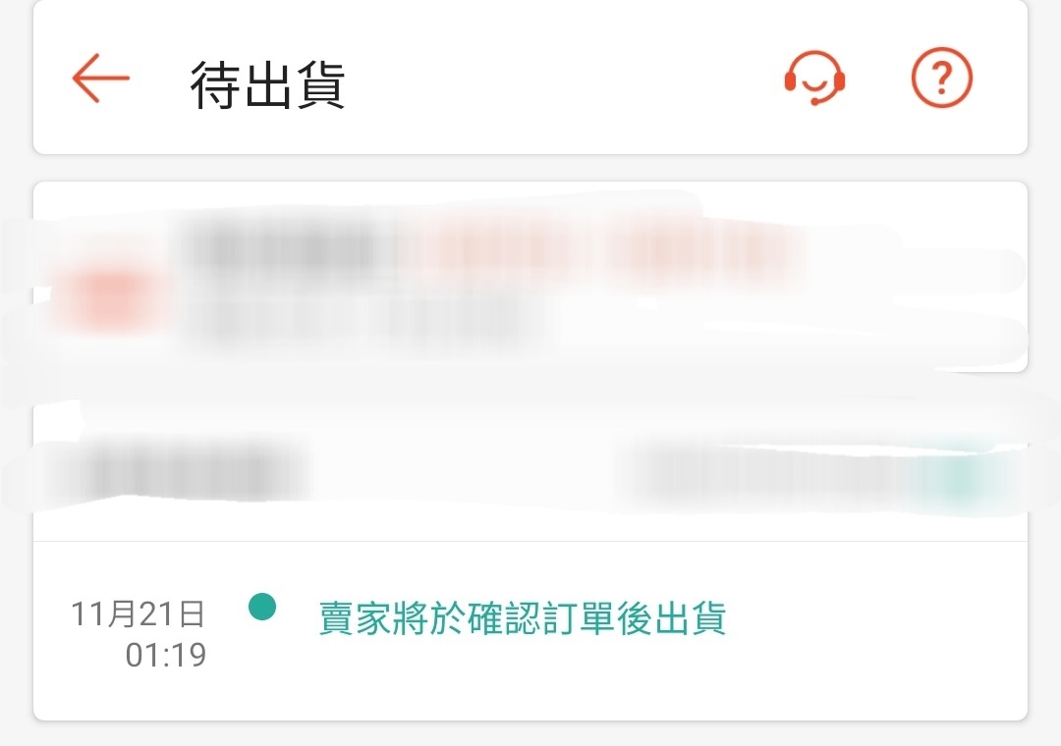The height and width of the screenshot is (746, 1061).
Task: Click the divider line above the timeline entry
Action: click(530, 541)
